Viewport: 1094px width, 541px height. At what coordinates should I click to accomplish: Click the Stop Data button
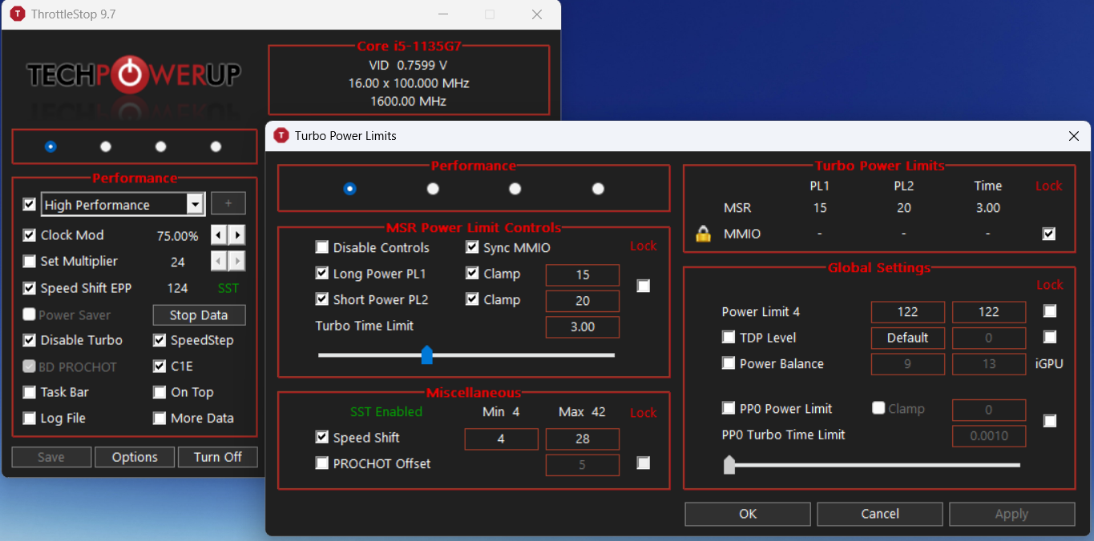click(200, 315)
